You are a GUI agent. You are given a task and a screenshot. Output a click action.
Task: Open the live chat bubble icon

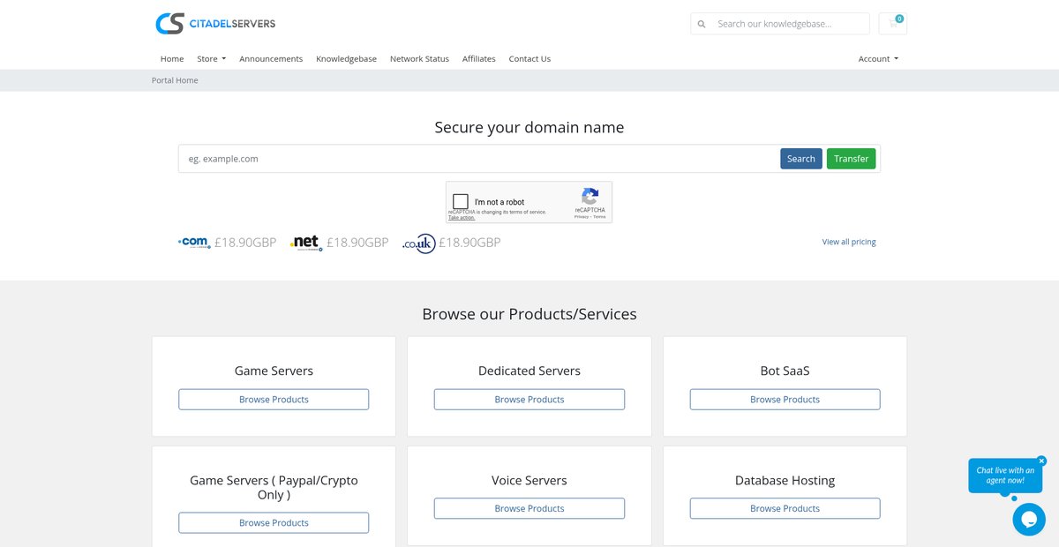1029,520
